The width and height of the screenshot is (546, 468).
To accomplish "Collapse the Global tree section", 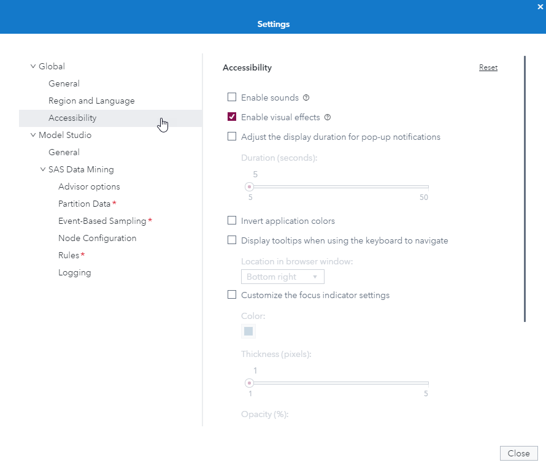I will 33,66.
